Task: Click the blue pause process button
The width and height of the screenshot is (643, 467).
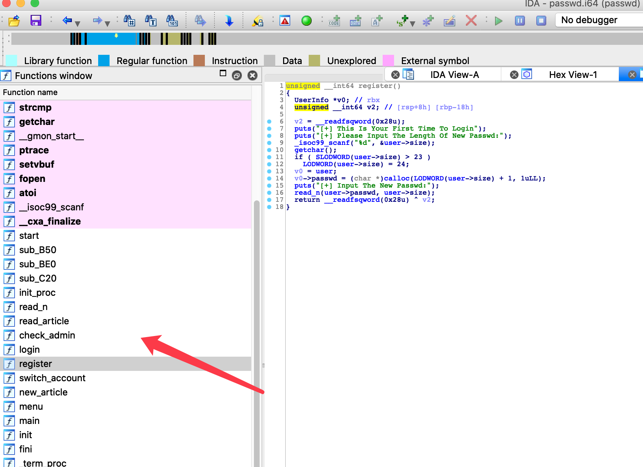Action: pos(520,21)
